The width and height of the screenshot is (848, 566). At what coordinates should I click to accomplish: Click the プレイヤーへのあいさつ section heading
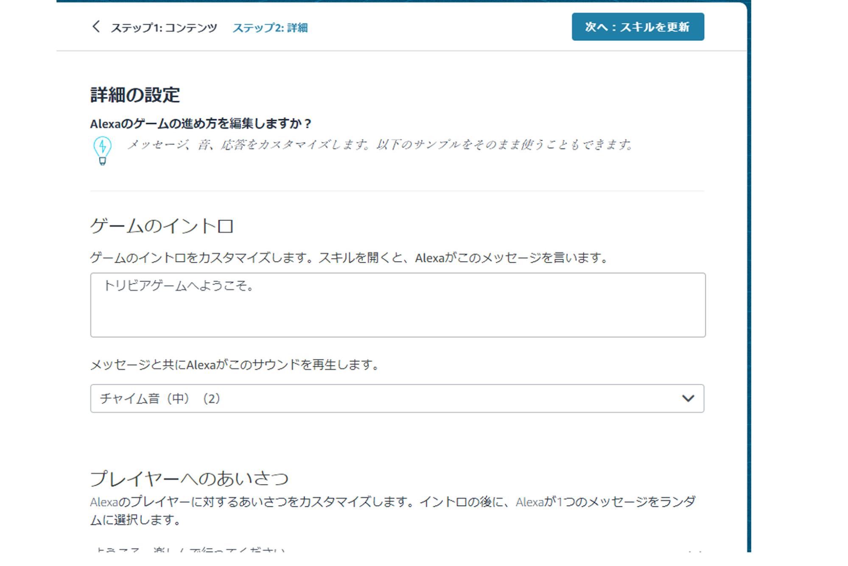(x=189, y=479)
